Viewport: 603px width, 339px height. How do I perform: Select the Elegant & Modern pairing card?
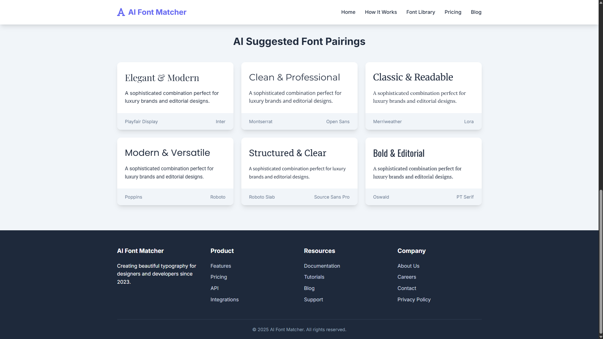point(175,96)
